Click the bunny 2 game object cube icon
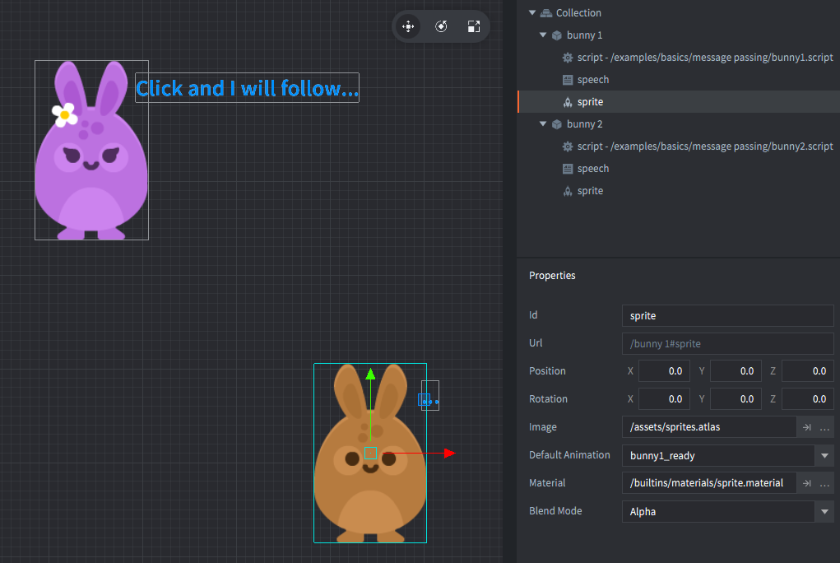Image resolution: width=840 pixels, height=563 pixels. pyautogui.click(x=557, y=124)
